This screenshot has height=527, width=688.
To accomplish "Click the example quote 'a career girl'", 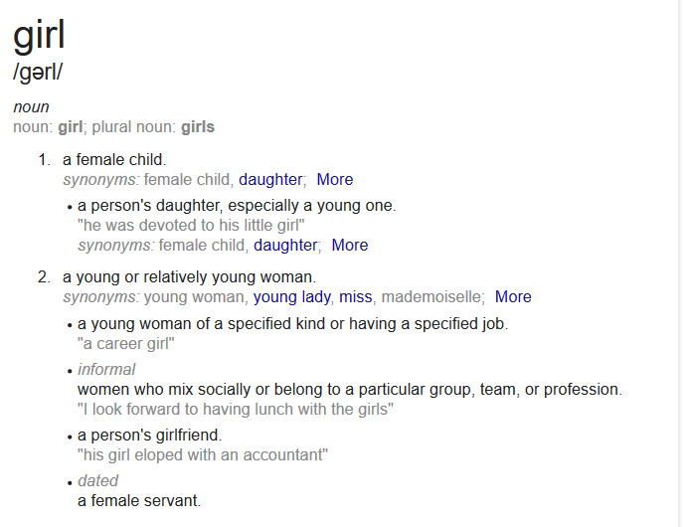I will click(126, 344).
